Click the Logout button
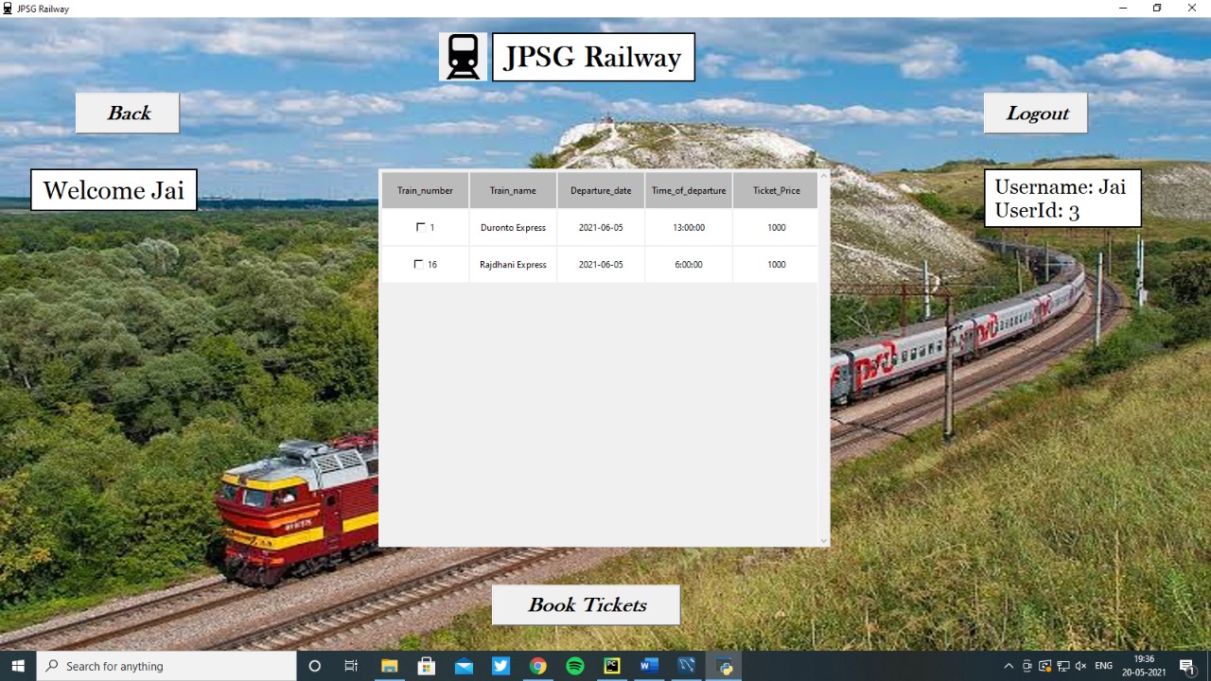The width and height of the screenshot is (1211, 681). point(1035,113)
